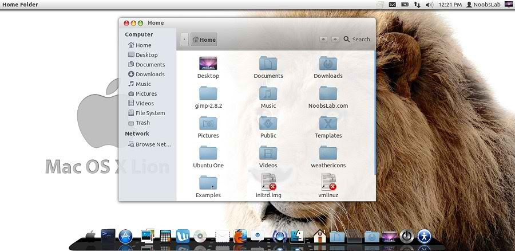Open the Templates folder
This screenshot has height=251, width=515.
(328, 123)
